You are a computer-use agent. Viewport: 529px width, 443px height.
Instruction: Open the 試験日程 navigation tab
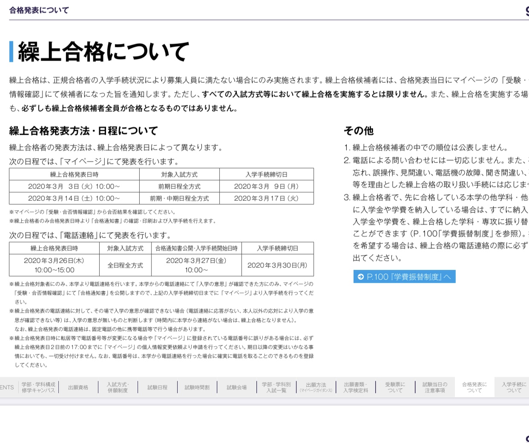pos(157,387)
